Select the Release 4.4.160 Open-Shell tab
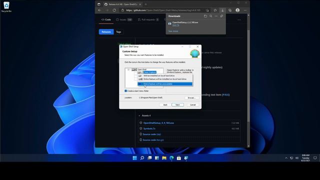The width and height of the screenshot is (320, 180). click(x=122, y=4)
